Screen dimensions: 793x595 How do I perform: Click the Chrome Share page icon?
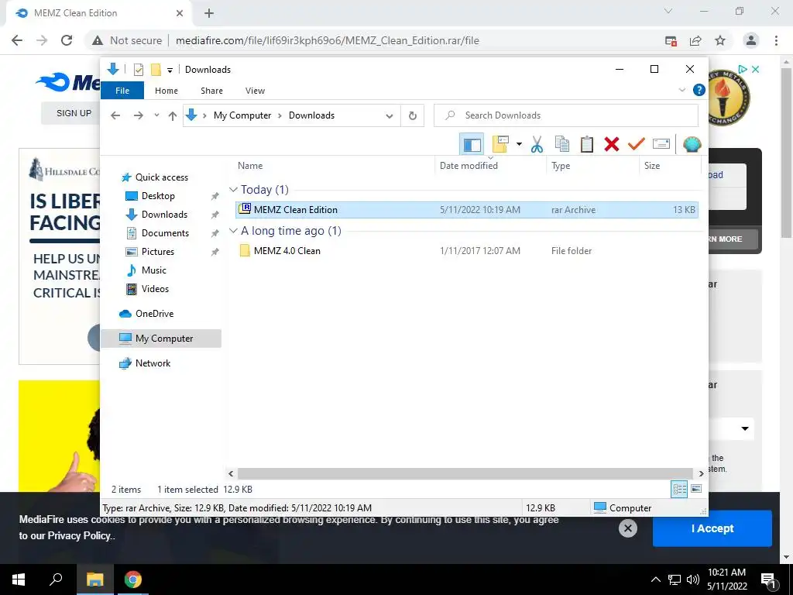695,40
